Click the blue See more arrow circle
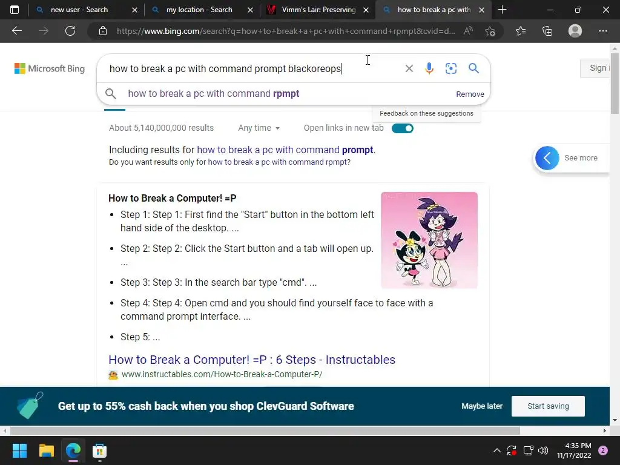Screen dimensions: 620x465 pyautogui.click(x=547, y=158)
